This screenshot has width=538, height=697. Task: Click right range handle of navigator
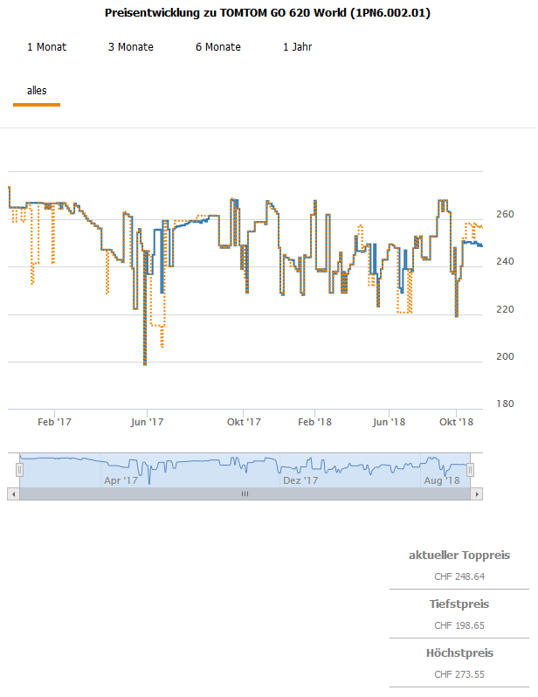point(470,470)
